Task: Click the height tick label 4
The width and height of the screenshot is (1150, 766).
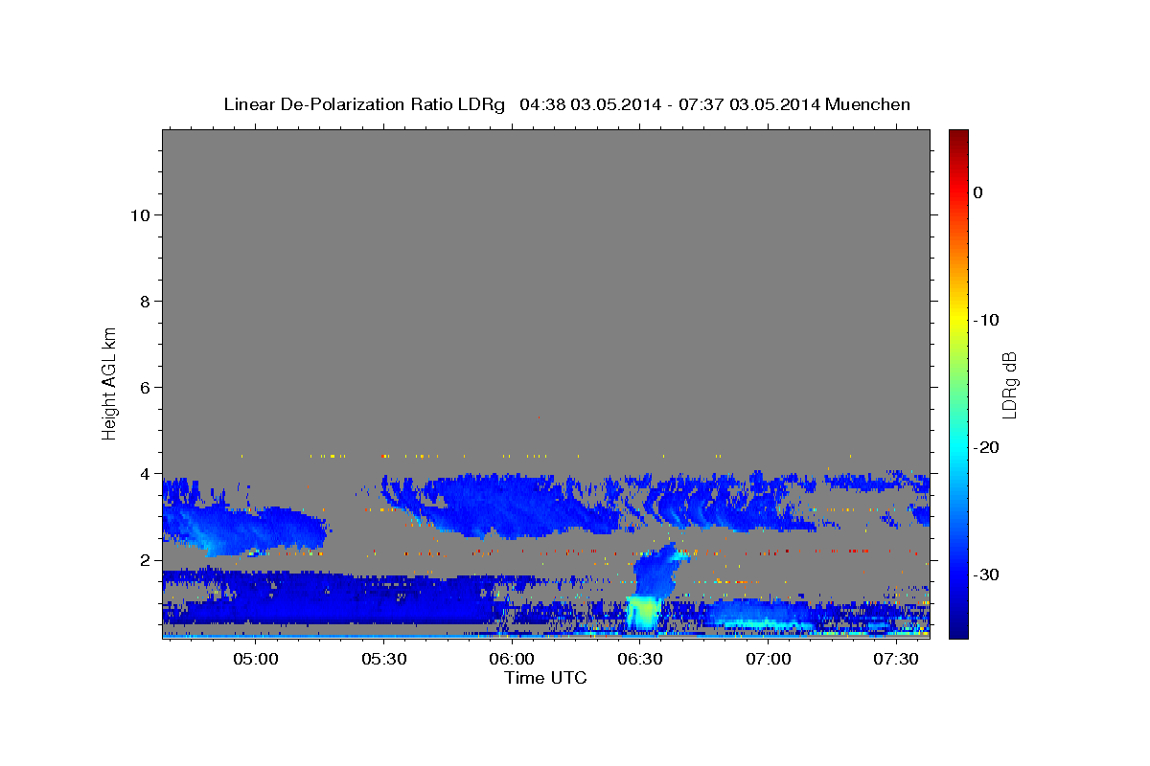Action: coord(144,473)
